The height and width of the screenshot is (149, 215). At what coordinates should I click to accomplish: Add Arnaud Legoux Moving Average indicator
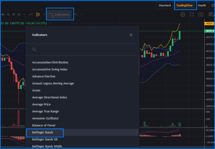tap(83, 83)
